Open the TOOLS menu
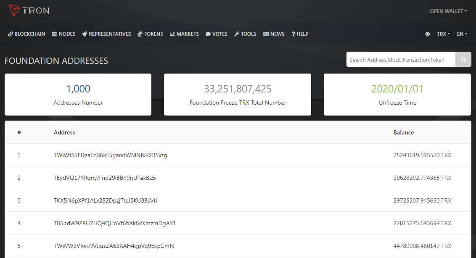The image size is (476, 258). 245,34
